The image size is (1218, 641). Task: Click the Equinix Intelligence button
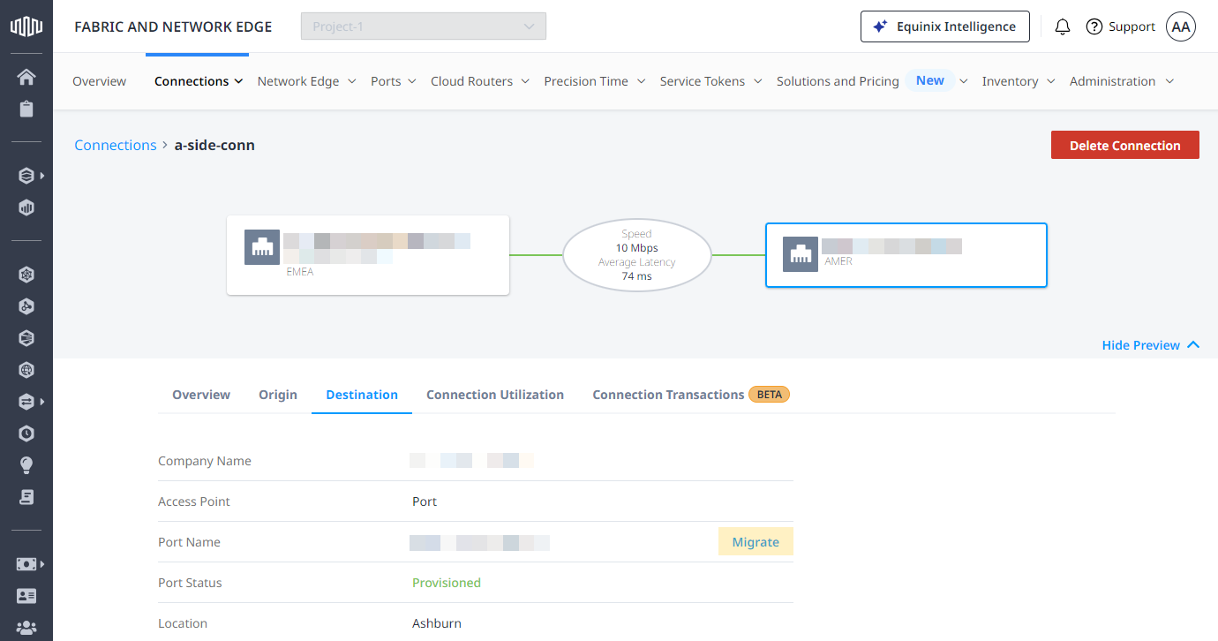944,26
